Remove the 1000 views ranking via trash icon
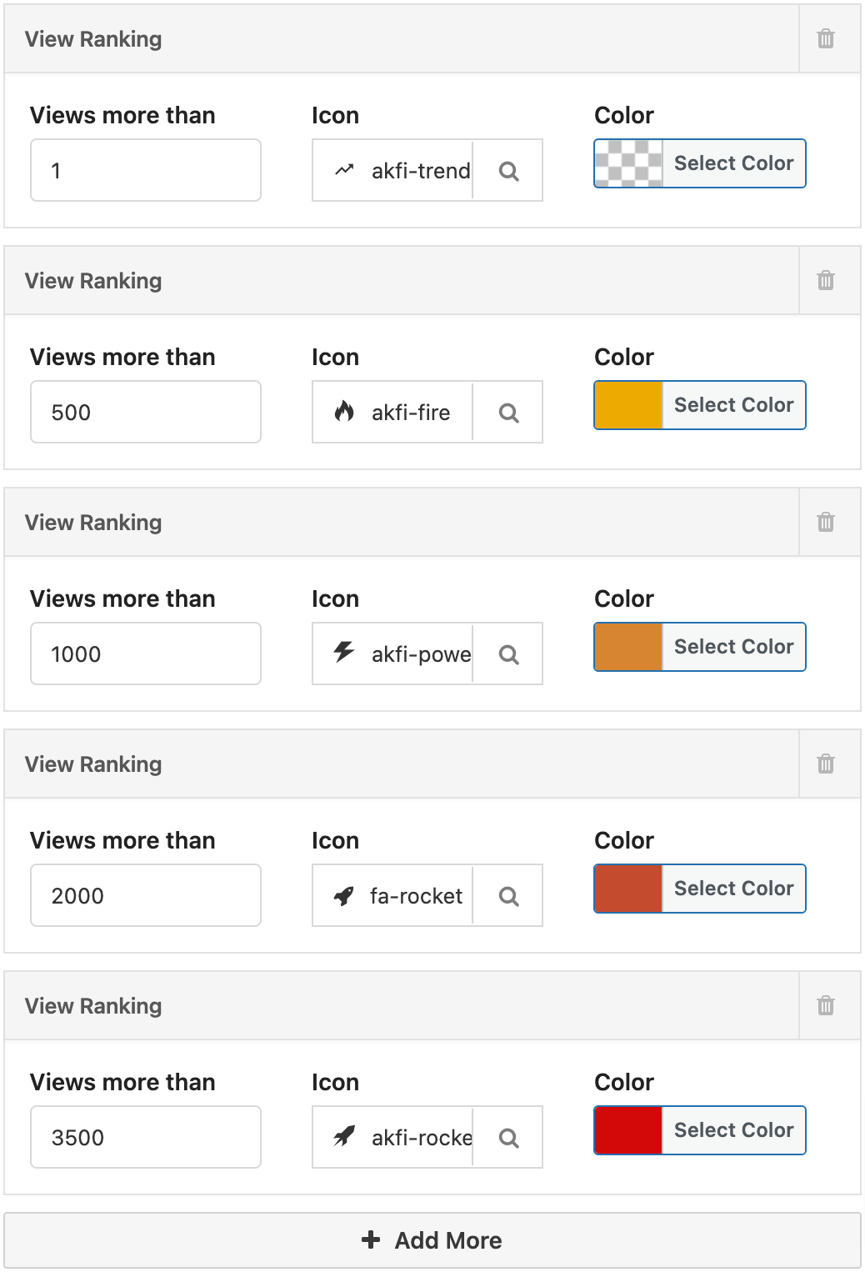The height and width of the screenshot is (1277, 865). pos(825,523)
